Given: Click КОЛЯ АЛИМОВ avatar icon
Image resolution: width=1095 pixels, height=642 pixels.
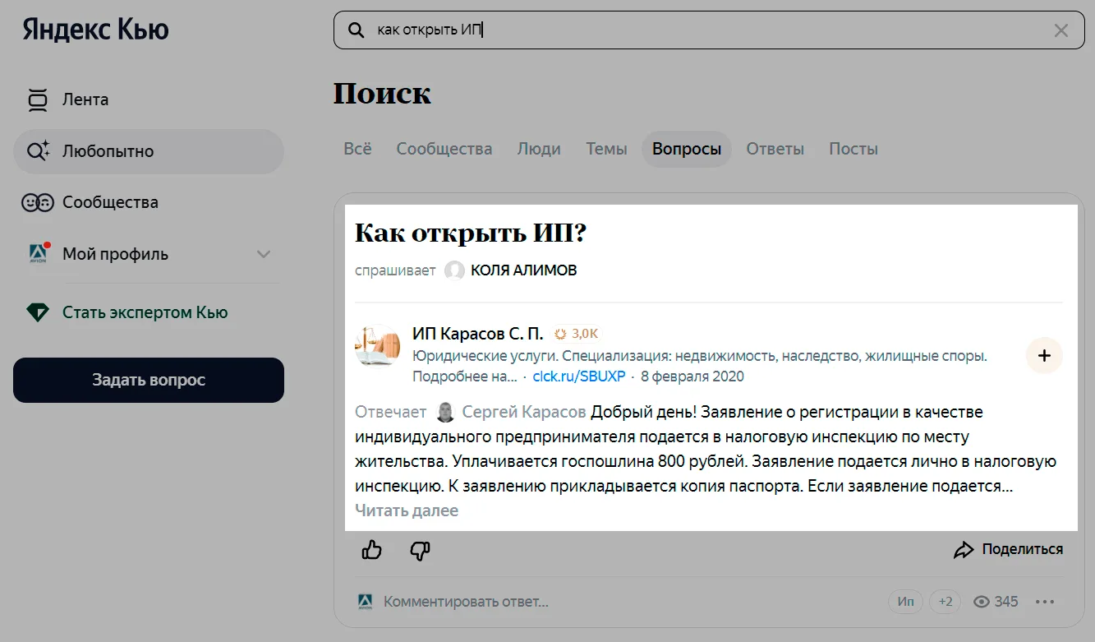Looking at the screenshot, I should click(454, 270).
